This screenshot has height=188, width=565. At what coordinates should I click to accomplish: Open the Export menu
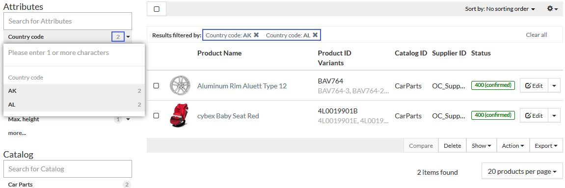coord(546,145)
